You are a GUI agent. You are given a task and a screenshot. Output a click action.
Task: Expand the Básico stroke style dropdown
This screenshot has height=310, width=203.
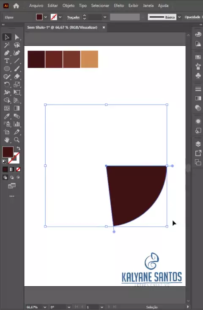click(179, 17)
